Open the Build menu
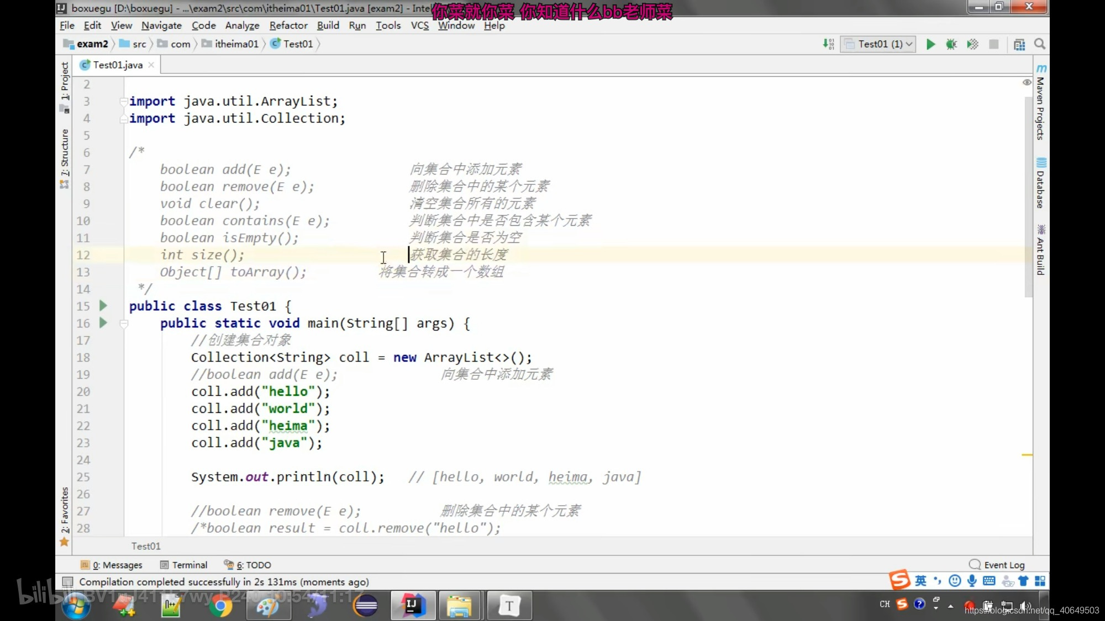This screenshot has width=1105, height=621. (x=328, y=25)
